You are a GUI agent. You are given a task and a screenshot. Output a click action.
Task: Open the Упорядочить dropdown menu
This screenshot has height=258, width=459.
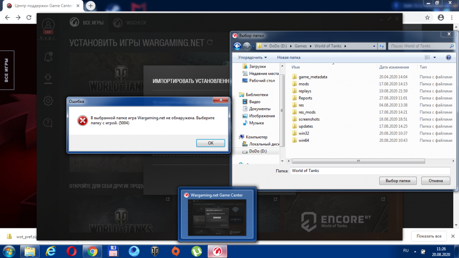(252, 57)
